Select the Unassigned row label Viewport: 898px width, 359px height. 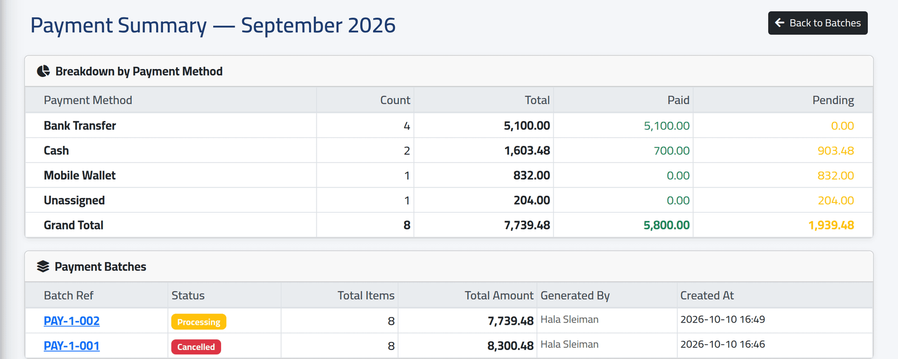[x=74, y=200]
